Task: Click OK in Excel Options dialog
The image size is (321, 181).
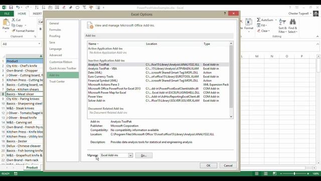Action: [209, 165]
